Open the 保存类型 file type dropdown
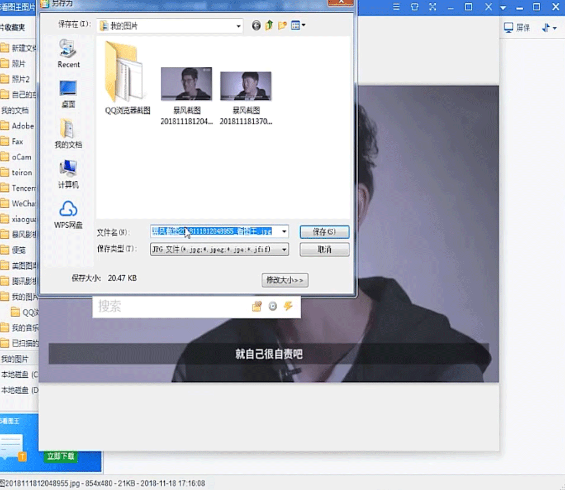Image resolution: width=565 pixels, height=490 pixels. point(220,249)
